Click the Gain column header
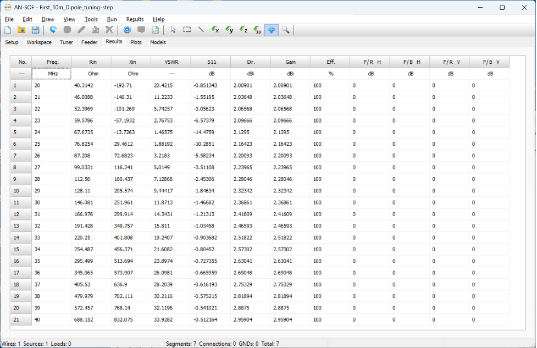The image size is (537, 348). tap(290, 62)
